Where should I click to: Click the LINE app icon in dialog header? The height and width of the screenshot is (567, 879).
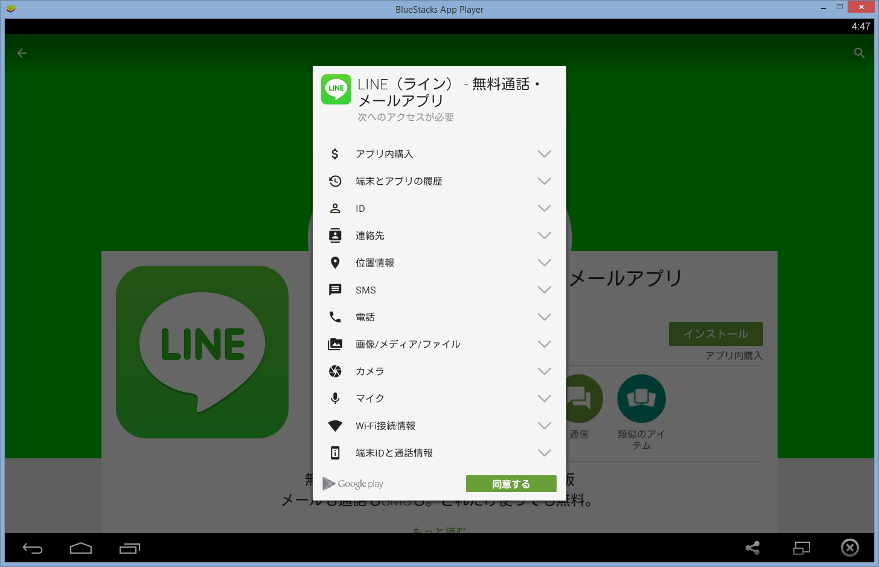point(336,89)
